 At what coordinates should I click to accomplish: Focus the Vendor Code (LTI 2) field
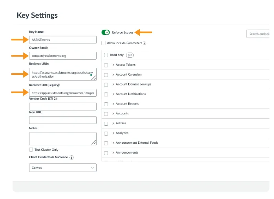click(x=62, y=107)
